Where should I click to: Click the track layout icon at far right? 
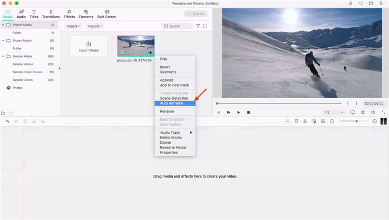coord(383,121)
